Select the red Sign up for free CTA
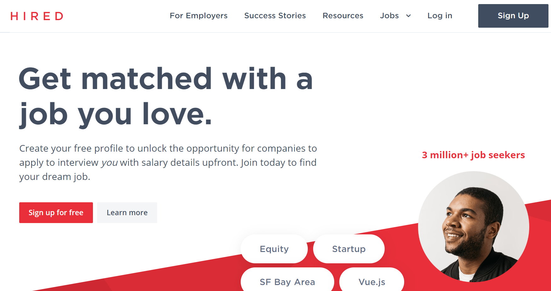 click(56, 213)
